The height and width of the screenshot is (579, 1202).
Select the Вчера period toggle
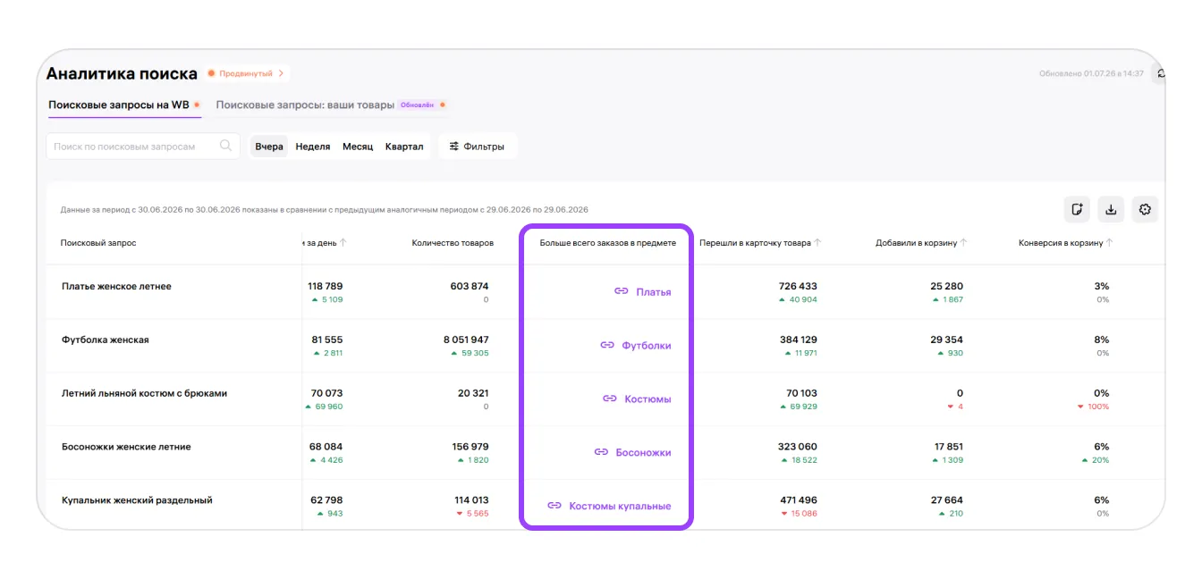click(x=269, y=147)
